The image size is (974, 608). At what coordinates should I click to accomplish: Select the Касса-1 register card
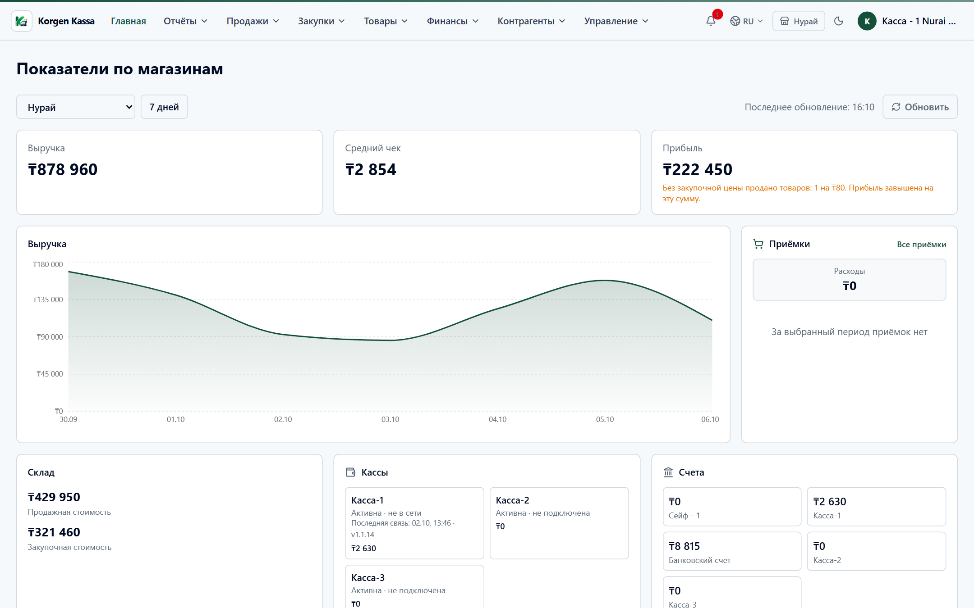point(414,523)
